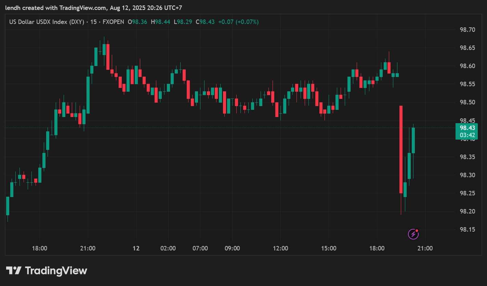Click the date label 12 on time axis

click(x=136, y=248)
